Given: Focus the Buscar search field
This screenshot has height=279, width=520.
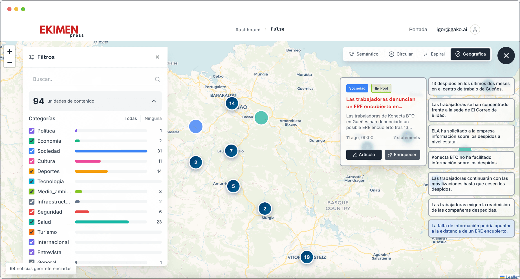Looking at the screenshot, I should coord(95,79).
